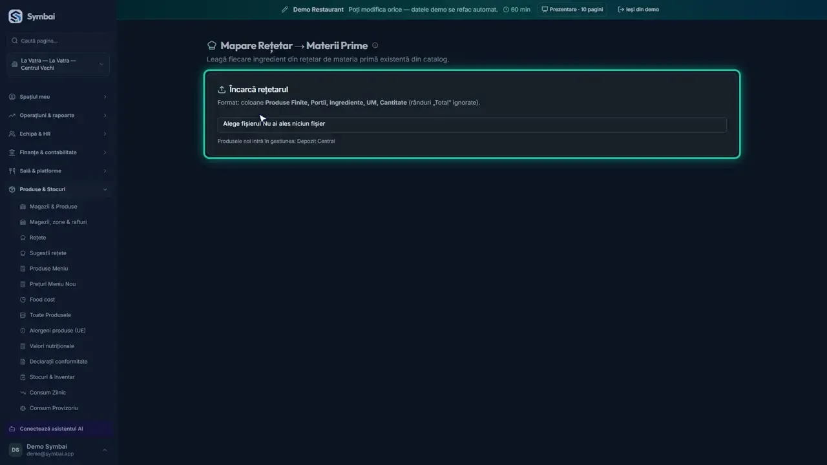Expand the Operațiuni & rapoarte chevron

(x=105, y=116)
